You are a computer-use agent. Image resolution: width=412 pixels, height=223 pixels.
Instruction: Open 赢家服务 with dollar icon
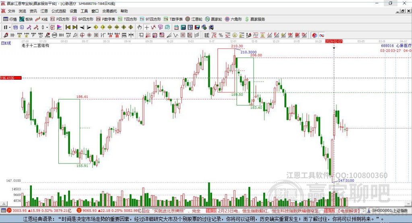(255, 19)
